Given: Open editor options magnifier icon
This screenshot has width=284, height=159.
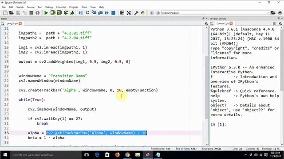Looking at the screenshot, I should point(206,23).
